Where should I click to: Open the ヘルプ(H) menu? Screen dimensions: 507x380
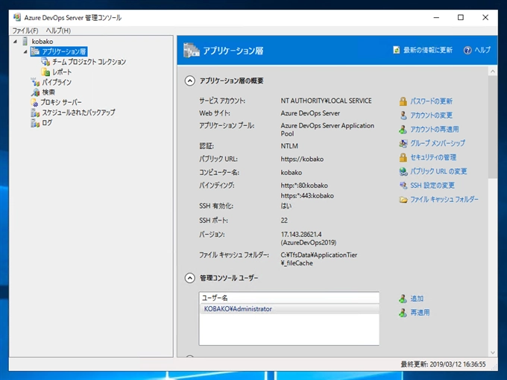[x=58, y=31]
